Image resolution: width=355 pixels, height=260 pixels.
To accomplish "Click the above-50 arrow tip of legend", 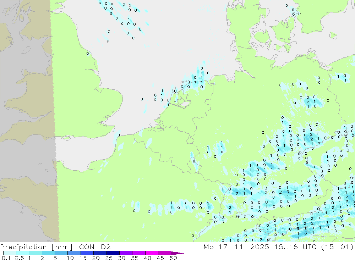I will pyautogui.click(x=177, y=253).
